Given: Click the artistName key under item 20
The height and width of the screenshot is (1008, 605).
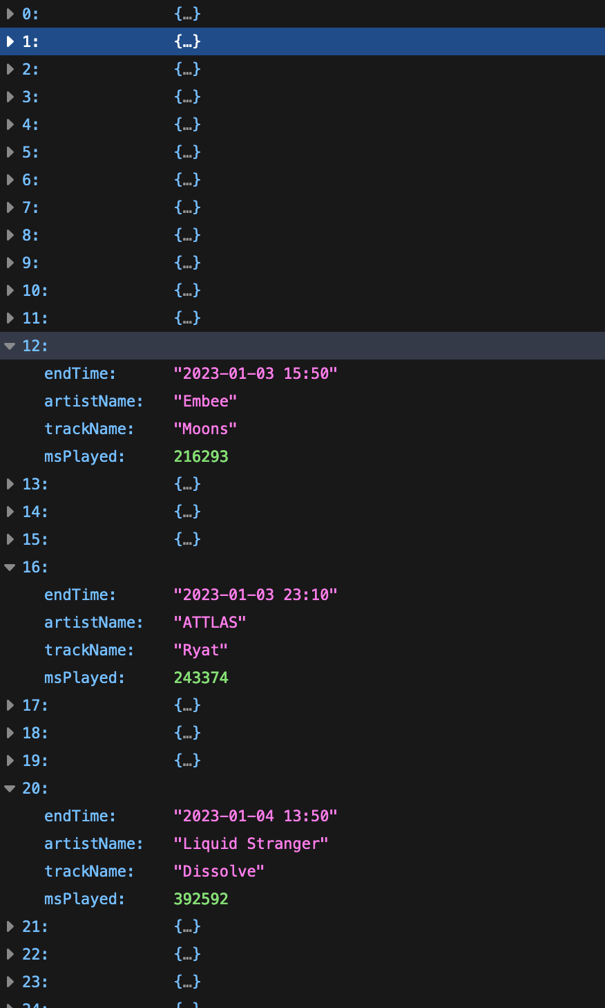Looking at the screenshot, I should 94,843.
